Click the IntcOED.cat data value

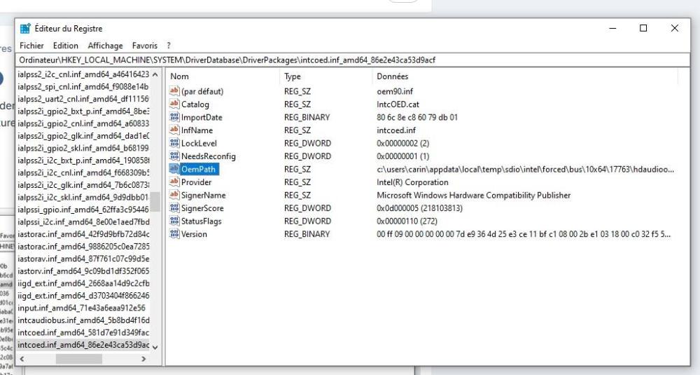pyautogui.click(x=398, y=104)
